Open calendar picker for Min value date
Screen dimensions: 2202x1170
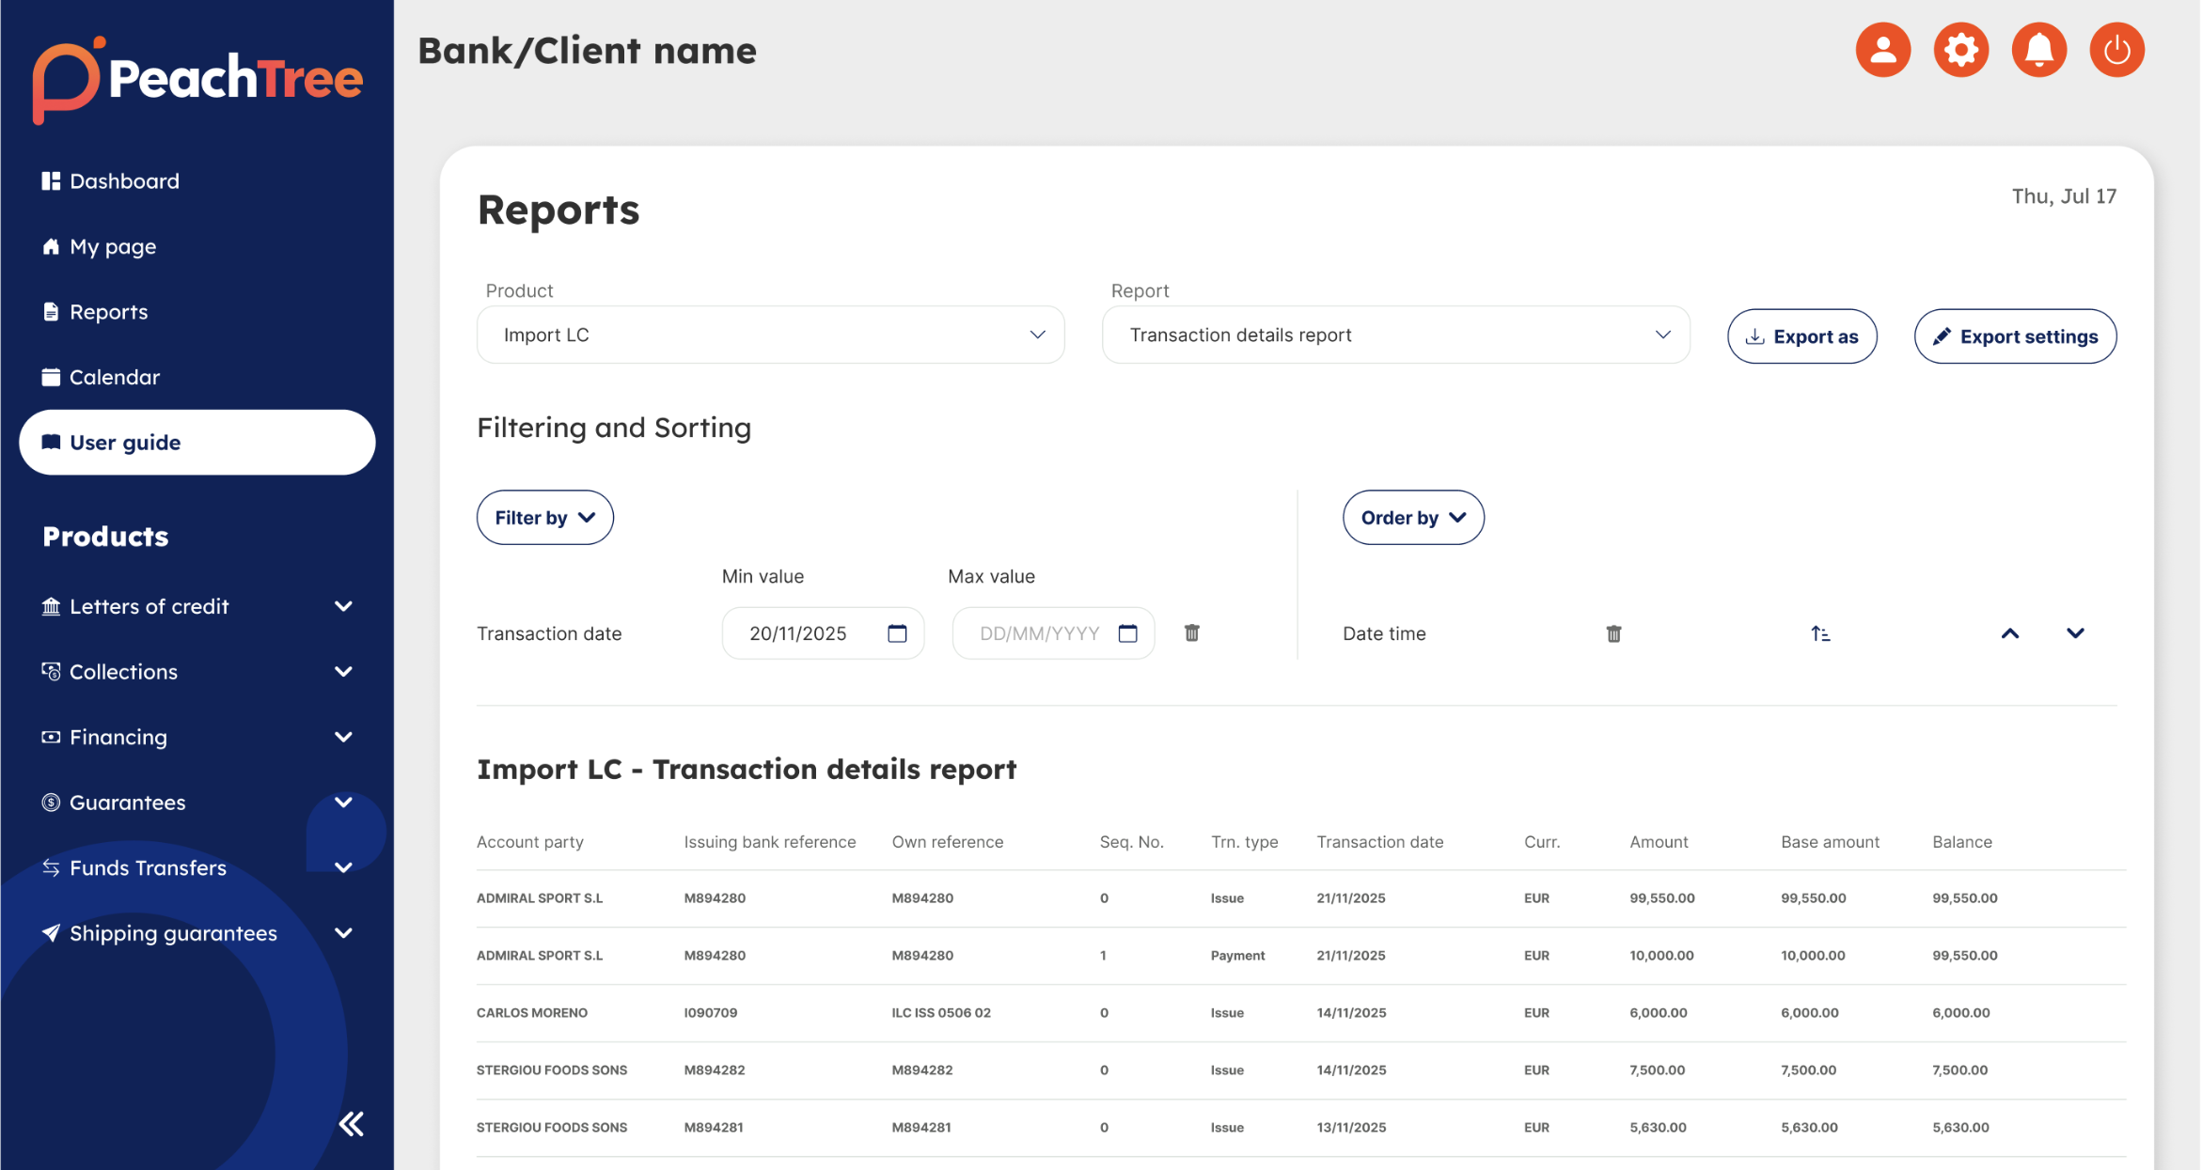coord(897,633)
